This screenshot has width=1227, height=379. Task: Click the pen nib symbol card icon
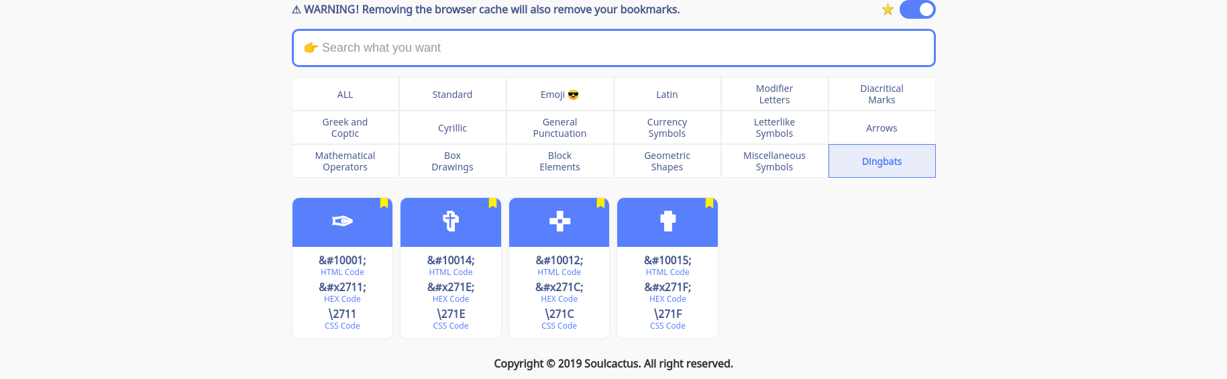(342, 221)
